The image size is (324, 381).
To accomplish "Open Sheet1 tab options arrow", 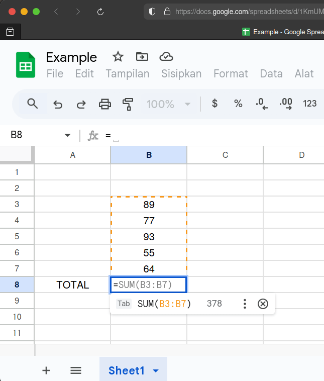I will pos(156,371).
